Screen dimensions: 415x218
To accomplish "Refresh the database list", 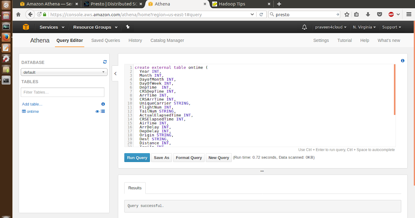I will point(105,62).
